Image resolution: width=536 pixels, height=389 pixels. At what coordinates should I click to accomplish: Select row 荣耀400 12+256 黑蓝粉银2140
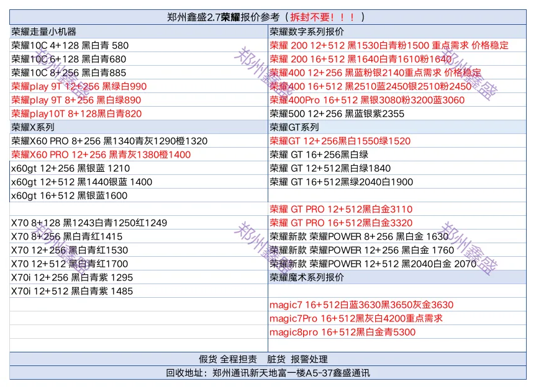[397, 73]
